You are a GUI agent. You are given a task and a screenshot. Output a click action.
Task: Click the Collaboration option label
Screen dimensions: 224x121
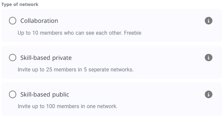click(39, 21)
